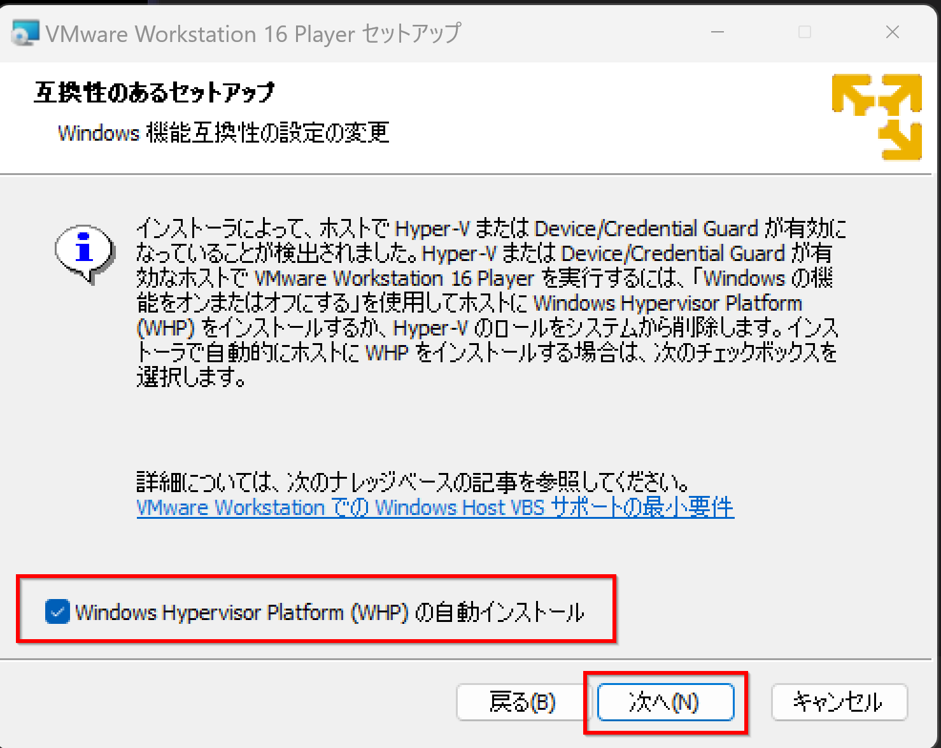
Task: Click the subtitle Windows 機能互換性の設定の変更
Action: (223, 133)
